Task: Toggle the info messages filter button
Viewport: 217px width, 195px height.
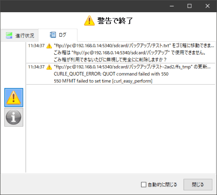Action: pyautogui.click(x=14, y=117)
